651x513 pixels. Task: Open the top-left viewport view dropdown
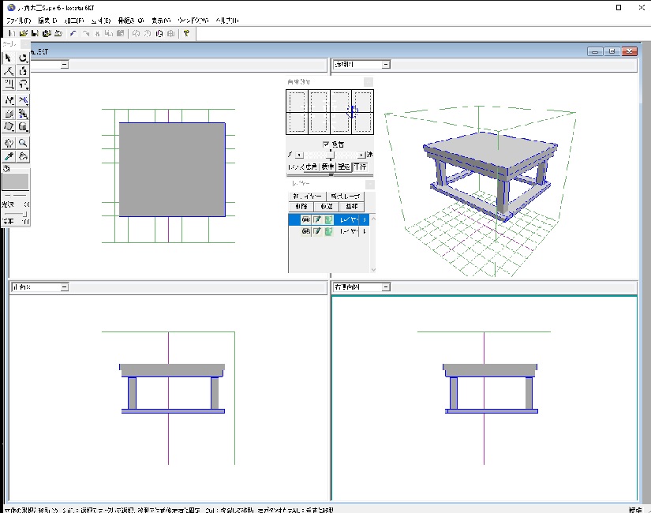pos(65,65)
